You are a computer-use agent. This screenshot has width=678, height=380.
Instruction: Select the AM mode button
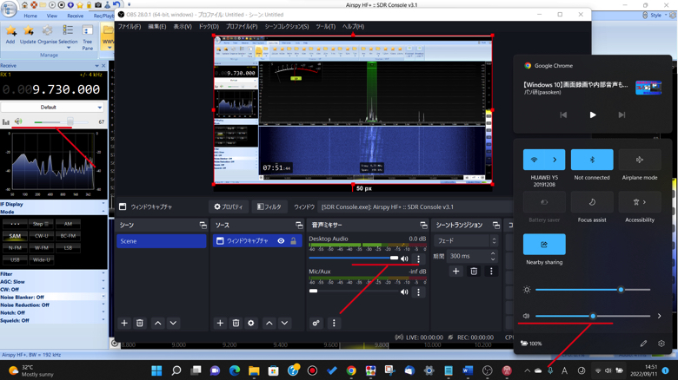coord(68,224)
